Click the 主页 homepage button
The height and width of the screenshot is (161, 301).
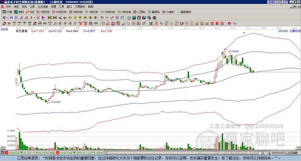point(285,2)
